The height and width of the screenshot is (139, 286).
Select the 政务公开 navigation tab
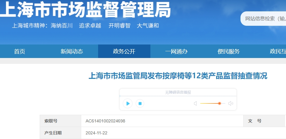pyautogui.click(x=124, y=52)
